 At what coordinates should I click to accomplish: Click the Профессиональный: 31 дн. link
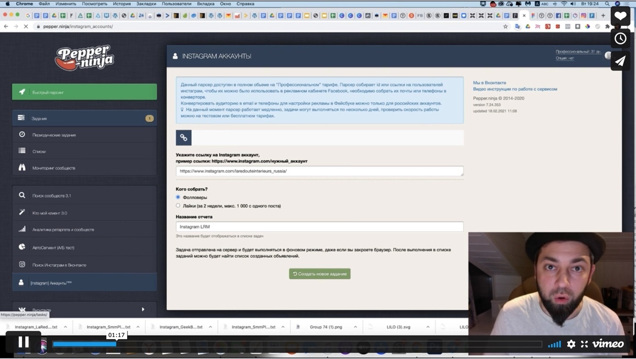coord(578,52)
